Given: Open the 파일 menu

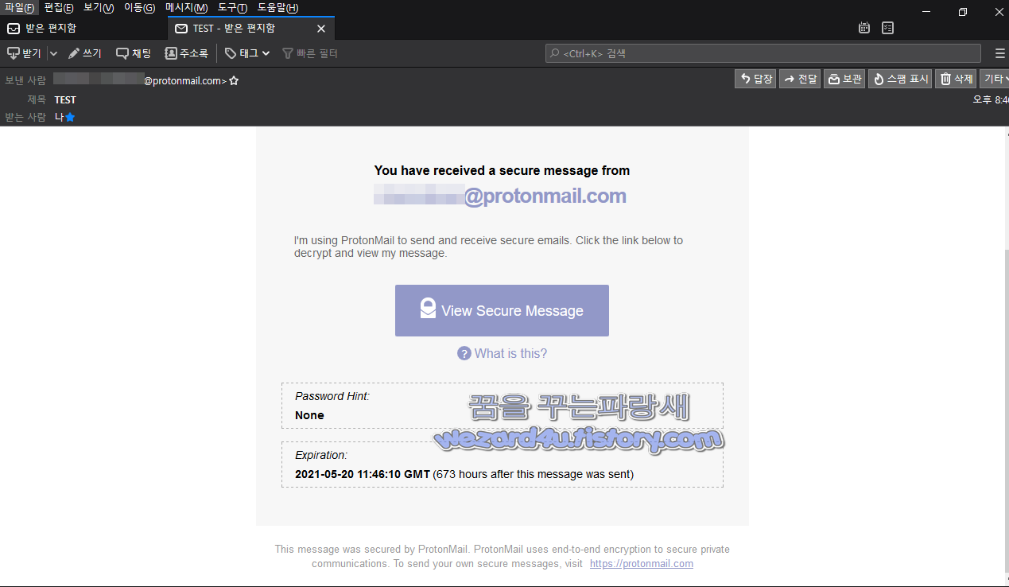Looking at the screenshot, I should pyautogui.click(x=20, y=8).
